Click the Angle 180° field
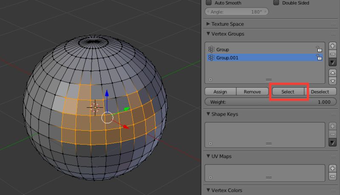The width and height of the screenshot is (340, 195). point(237,12)
